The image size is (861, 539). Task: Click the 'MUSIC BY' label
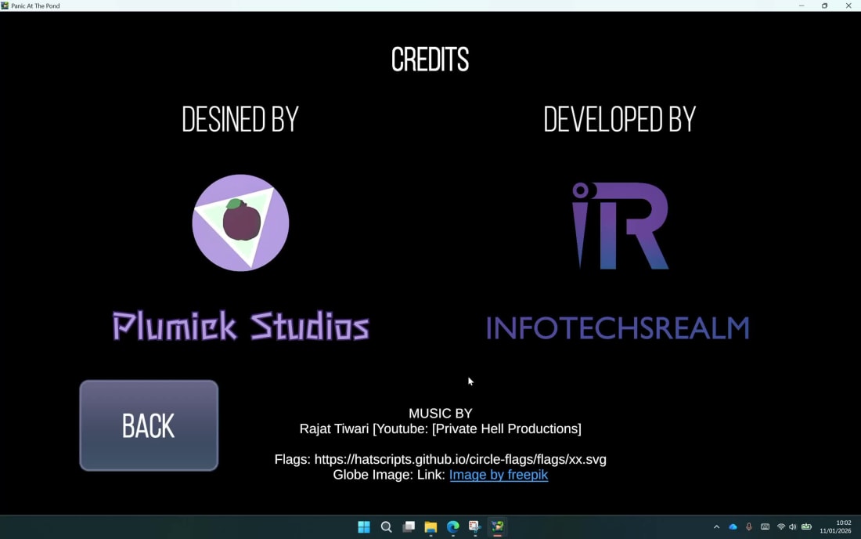(x=441, y=413)
